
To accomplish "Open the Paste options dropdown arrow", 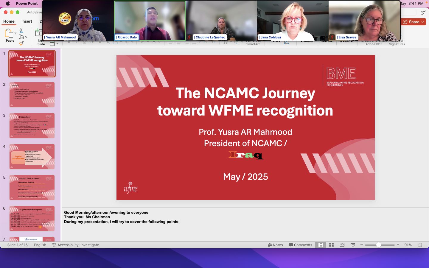I will [x=15, y=33].
